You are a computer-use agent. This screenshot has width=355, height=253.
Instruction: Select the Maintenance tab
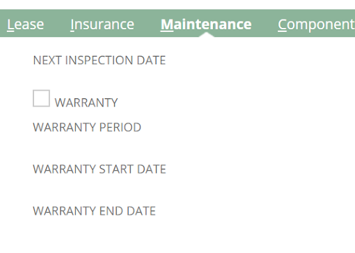click(206, 24)
